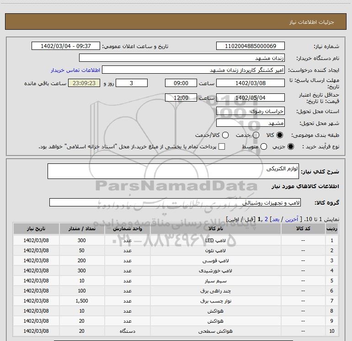Select the هواکش item in row 8
This screenshot has width=352, height=341.
tap(176, 311)
